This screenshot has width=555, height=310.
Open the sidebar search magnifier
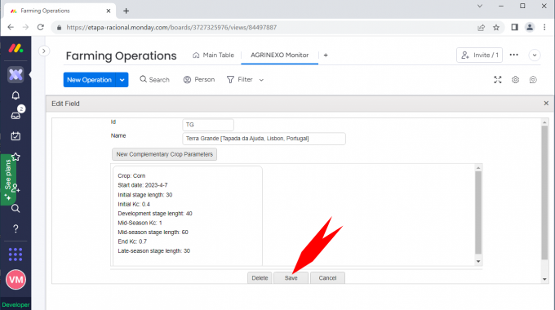16,209
